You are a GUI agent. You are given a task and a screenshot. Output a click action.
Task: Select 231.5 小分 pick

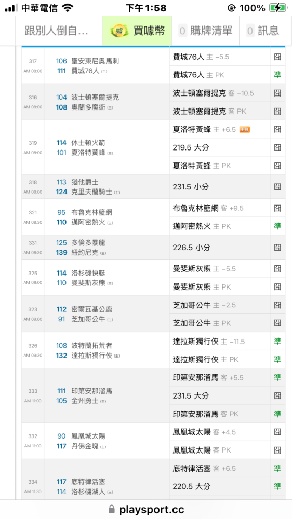220,187
